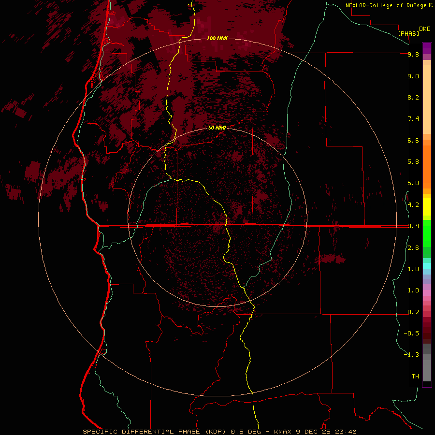Click the 9.0 value on the color scale
Image resolution: width=435 pixels, height=435 pixels.
pos(413,76)
